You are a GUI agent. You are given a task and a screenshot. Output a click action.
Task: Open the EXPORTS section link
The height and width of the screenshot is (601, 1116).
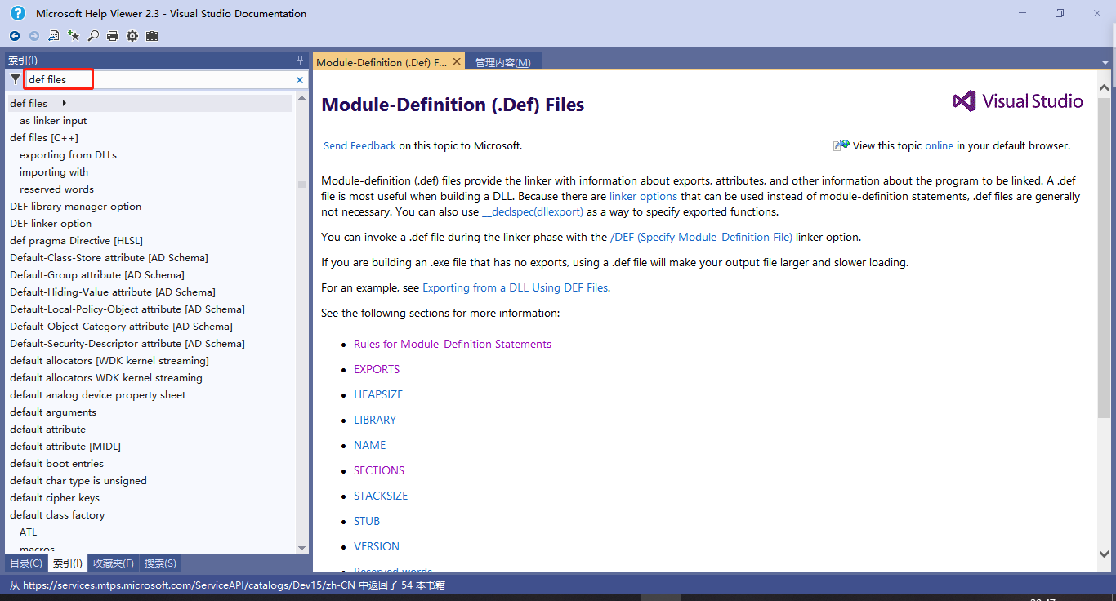tap(377, 369)
